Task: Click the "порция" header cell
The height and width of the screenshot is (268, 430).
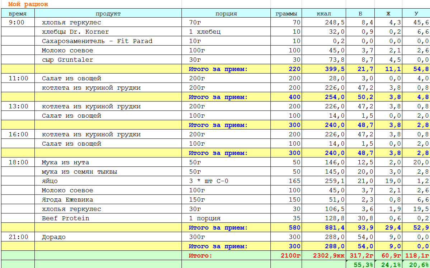Action: (226, 14)
